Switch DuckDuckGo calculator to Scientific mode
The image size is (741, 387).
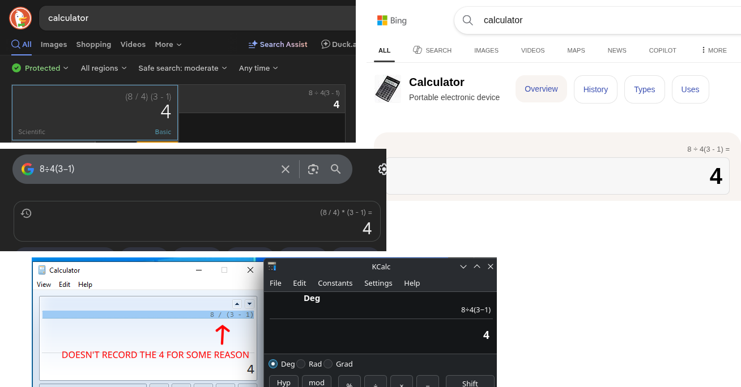click(x=32, y=132)
